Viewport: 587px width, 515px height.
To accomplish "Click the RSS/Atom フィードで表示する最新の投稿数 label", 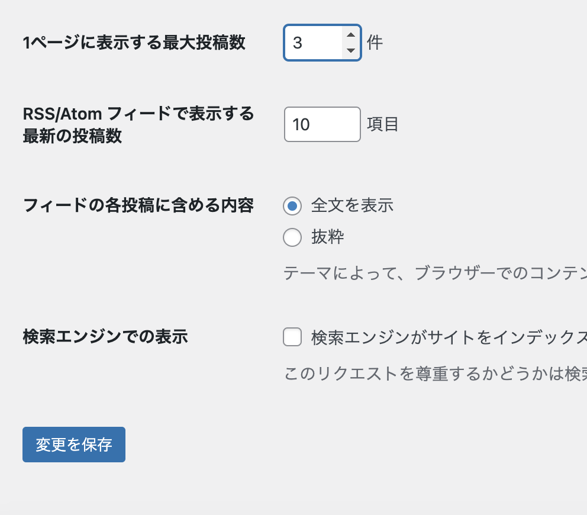I will pyautogui.click(x=138, y=124).
